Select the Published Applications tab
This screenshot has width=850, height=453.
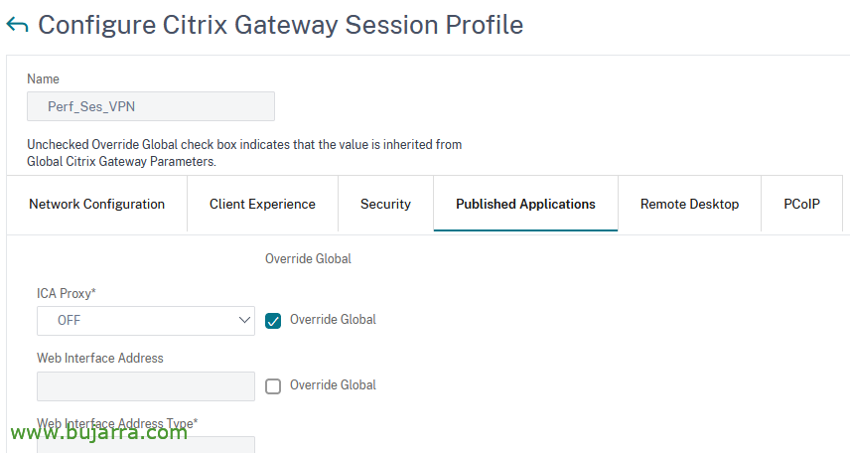525,204
